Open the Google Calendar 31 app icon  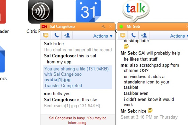tap(88, 11)
